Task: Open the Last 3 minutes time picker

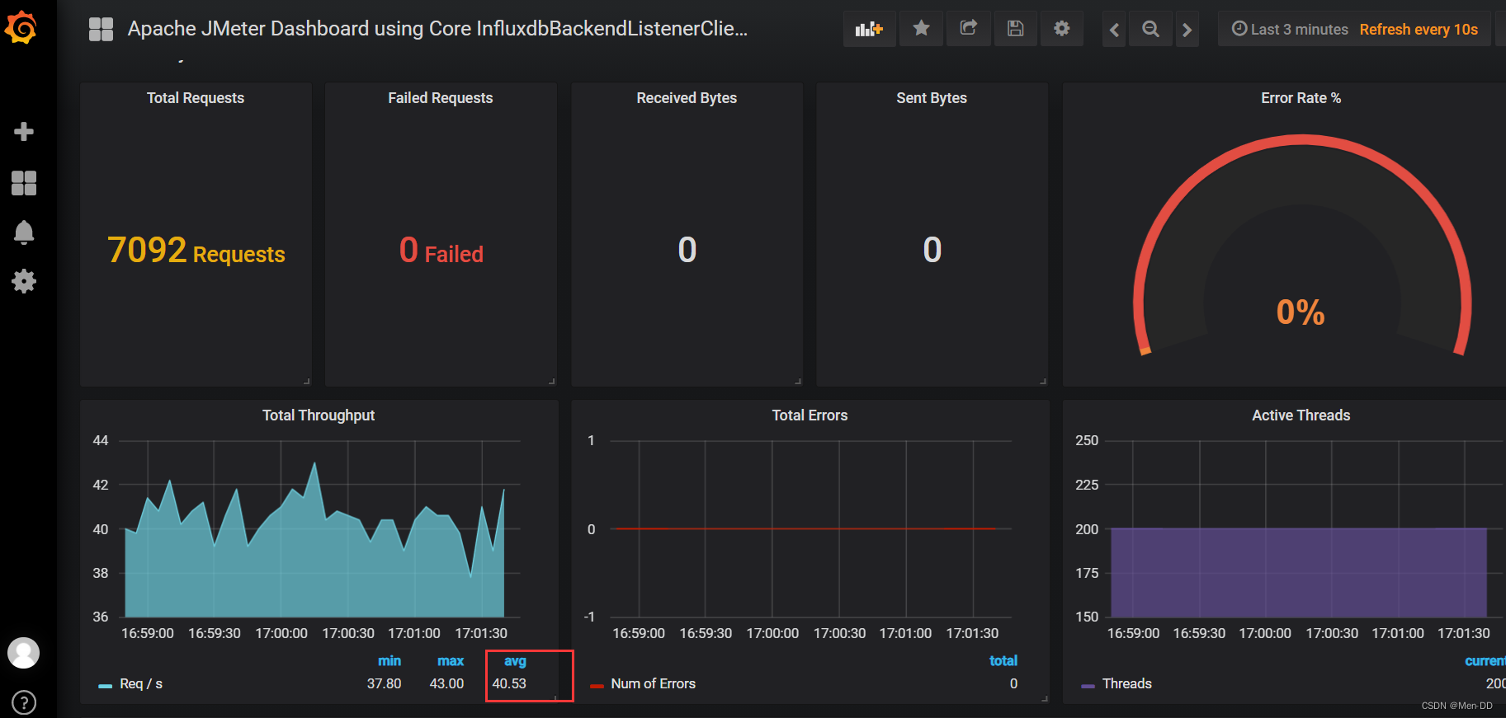Action: (1290, 30)
